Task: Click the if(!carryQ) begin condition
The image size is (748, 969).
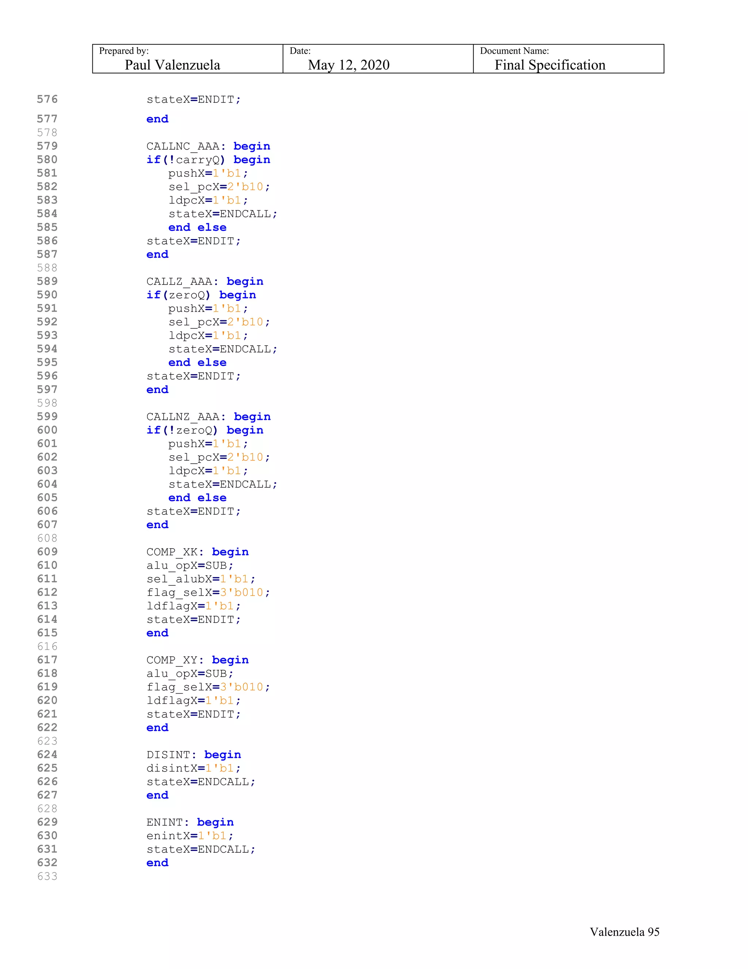Action: click(208, 160)
